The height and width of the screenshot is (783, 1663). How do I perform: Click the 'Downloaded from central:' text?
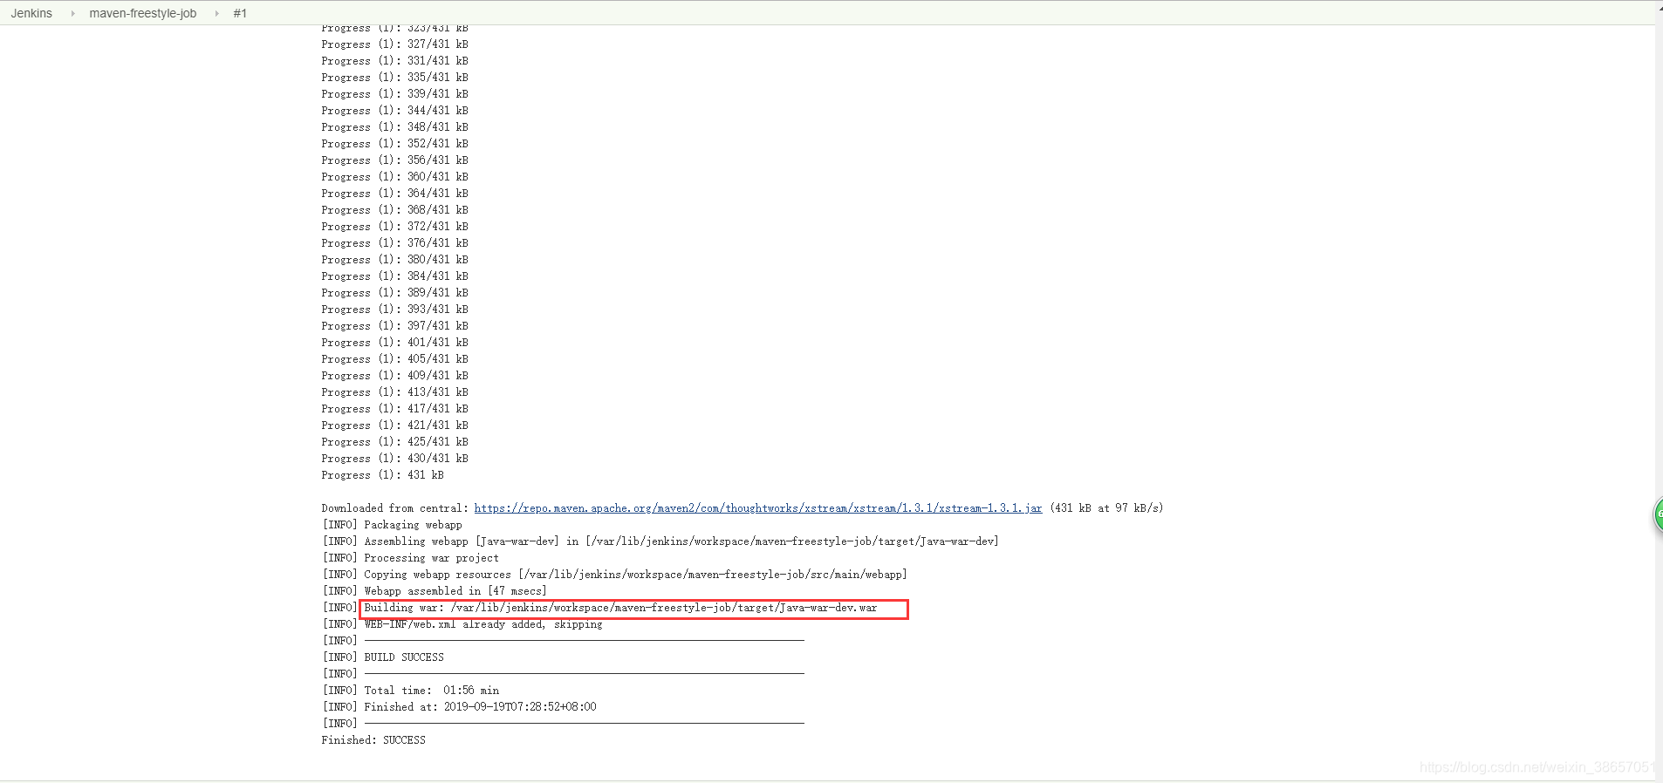point(394,508)
